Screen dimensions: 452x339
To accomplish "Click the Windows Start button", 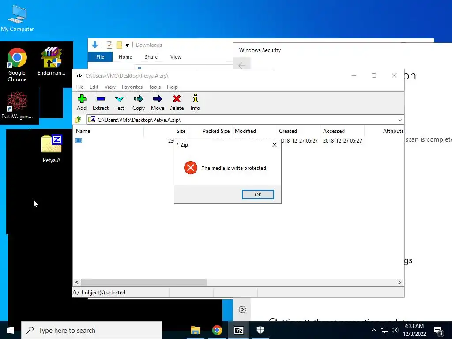I will (x=11, y=330).
